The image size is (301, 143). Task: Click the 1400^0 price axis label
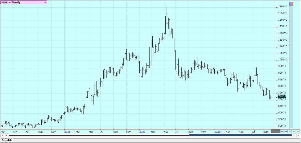click(282, 6)
